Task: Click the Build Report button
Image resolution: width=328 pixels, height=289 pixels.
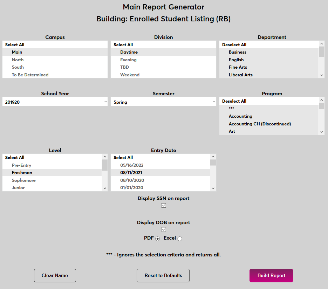Action: (x=271, y=275)
